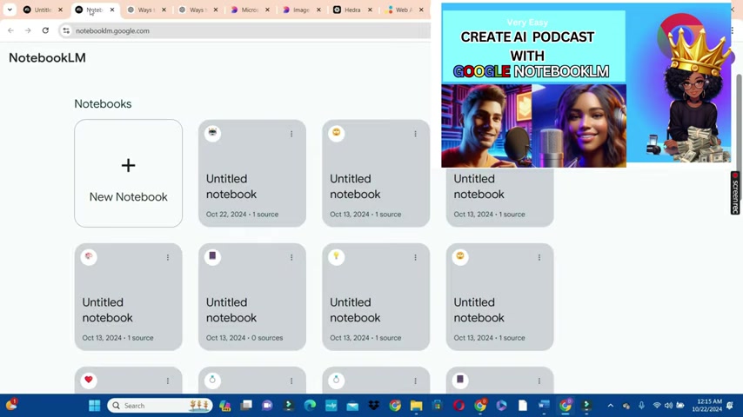743x417 pixels.
Task: Click 'Oct 22, 2024 • 1 source' text
Action: click(242, 215)
